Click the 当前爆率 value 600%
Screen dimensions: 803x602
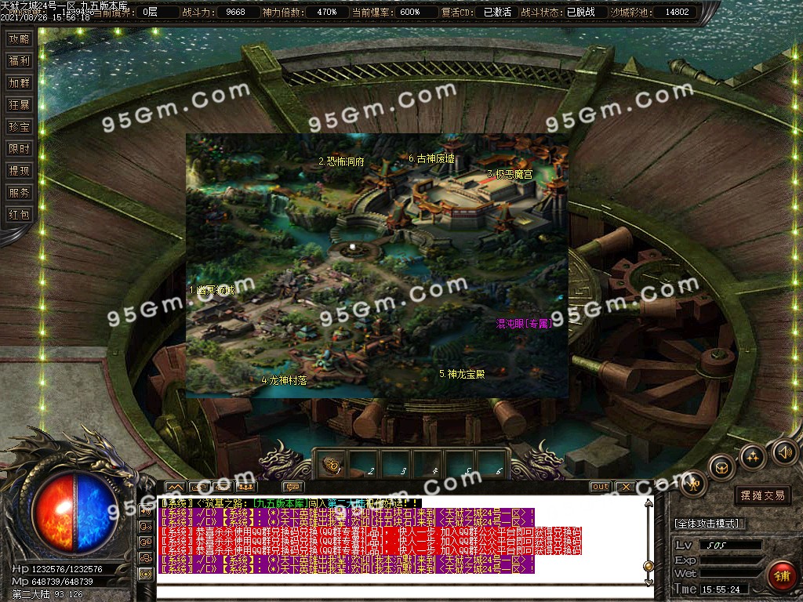(409, 12)
